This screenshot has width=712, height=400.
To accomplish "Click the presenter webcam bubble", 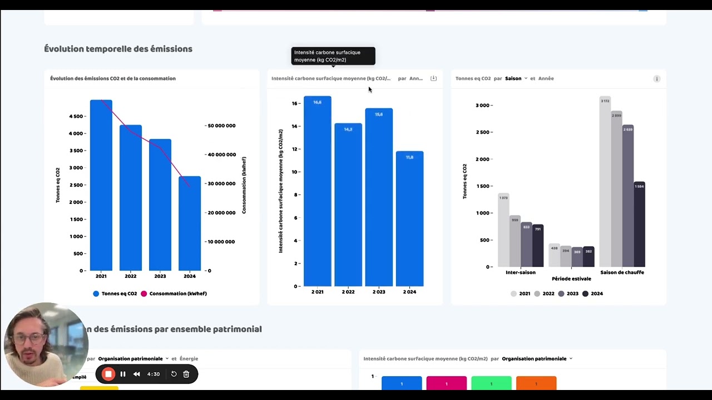I will point(44,344).
